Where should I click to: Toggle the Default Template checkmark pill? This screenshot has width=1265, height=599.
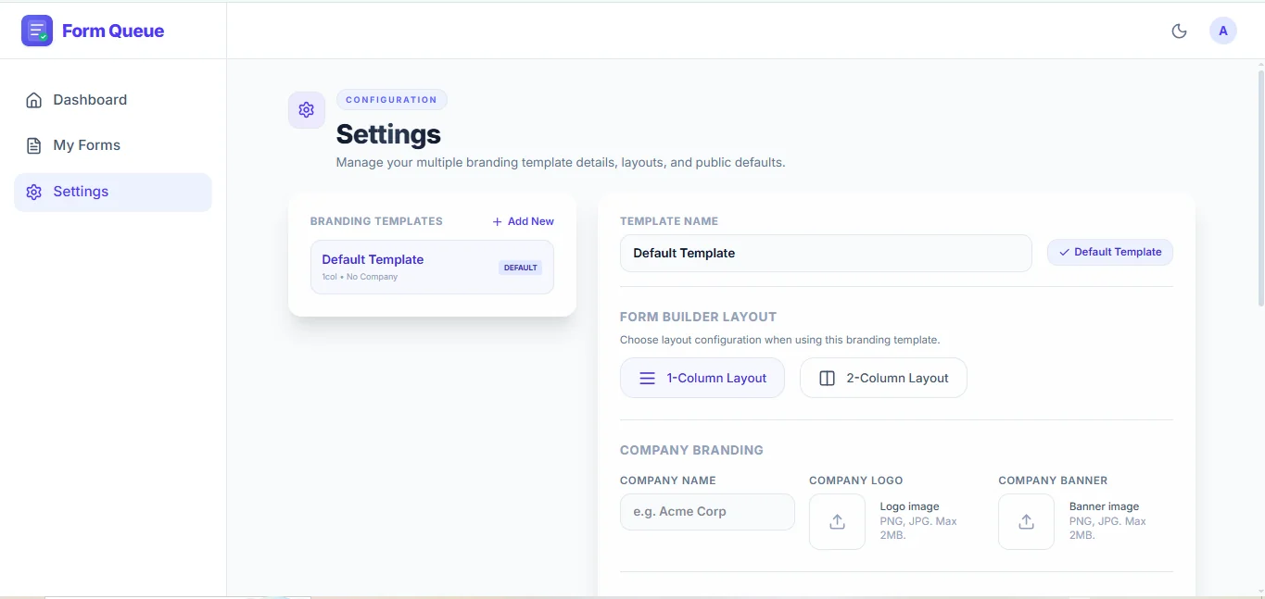pyautogui.click(x=1110, y=252)
